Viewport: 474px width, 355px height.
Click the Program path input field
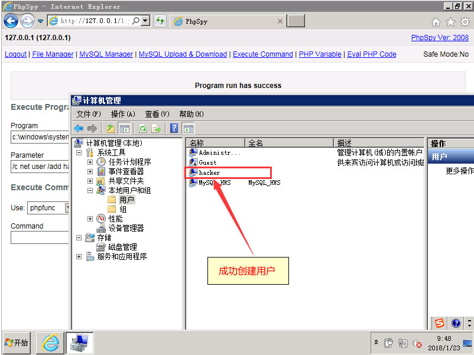click(x=40, y=137)
